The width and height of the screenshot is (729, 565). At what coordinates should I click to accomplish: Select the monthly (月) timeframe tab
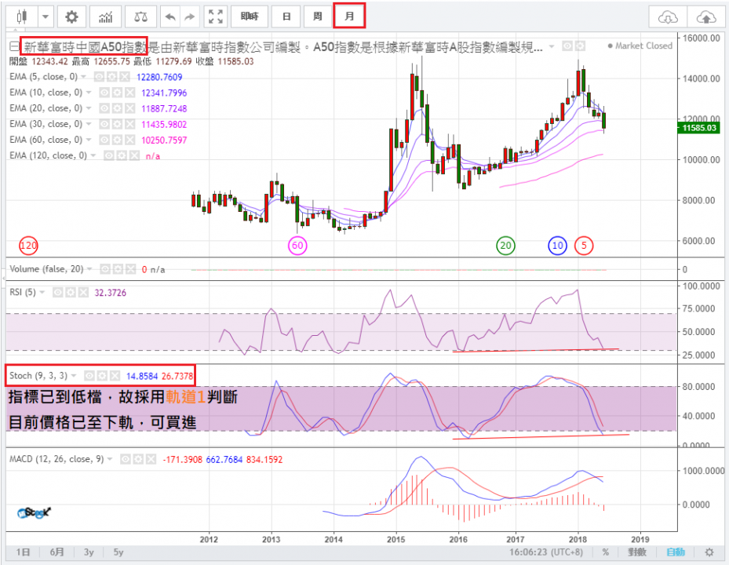pos(349,16)
